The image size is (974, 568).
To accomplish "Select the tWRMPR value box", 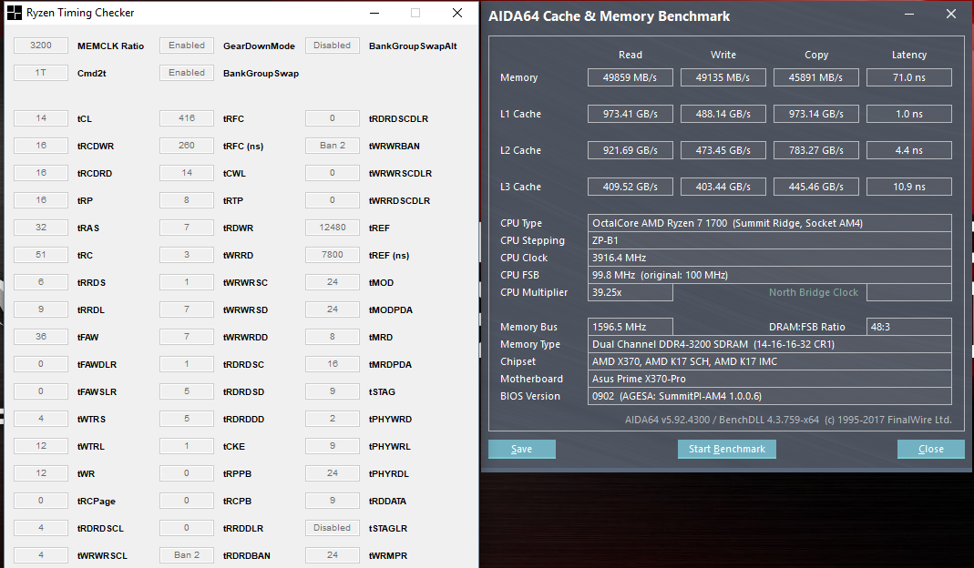I will (x=333, y=555).
